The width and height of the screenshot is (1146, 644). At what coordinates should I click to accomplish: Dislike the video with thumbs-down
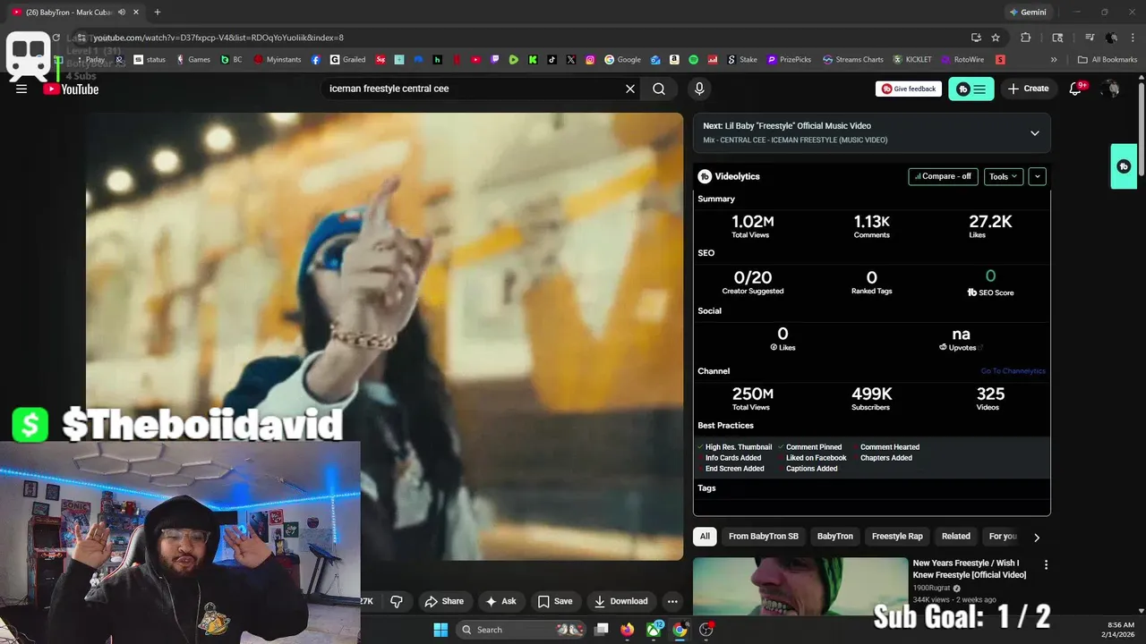tap(396, 601)
